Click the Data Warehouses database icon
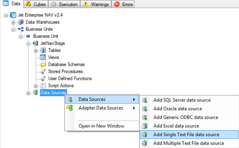 21,22
